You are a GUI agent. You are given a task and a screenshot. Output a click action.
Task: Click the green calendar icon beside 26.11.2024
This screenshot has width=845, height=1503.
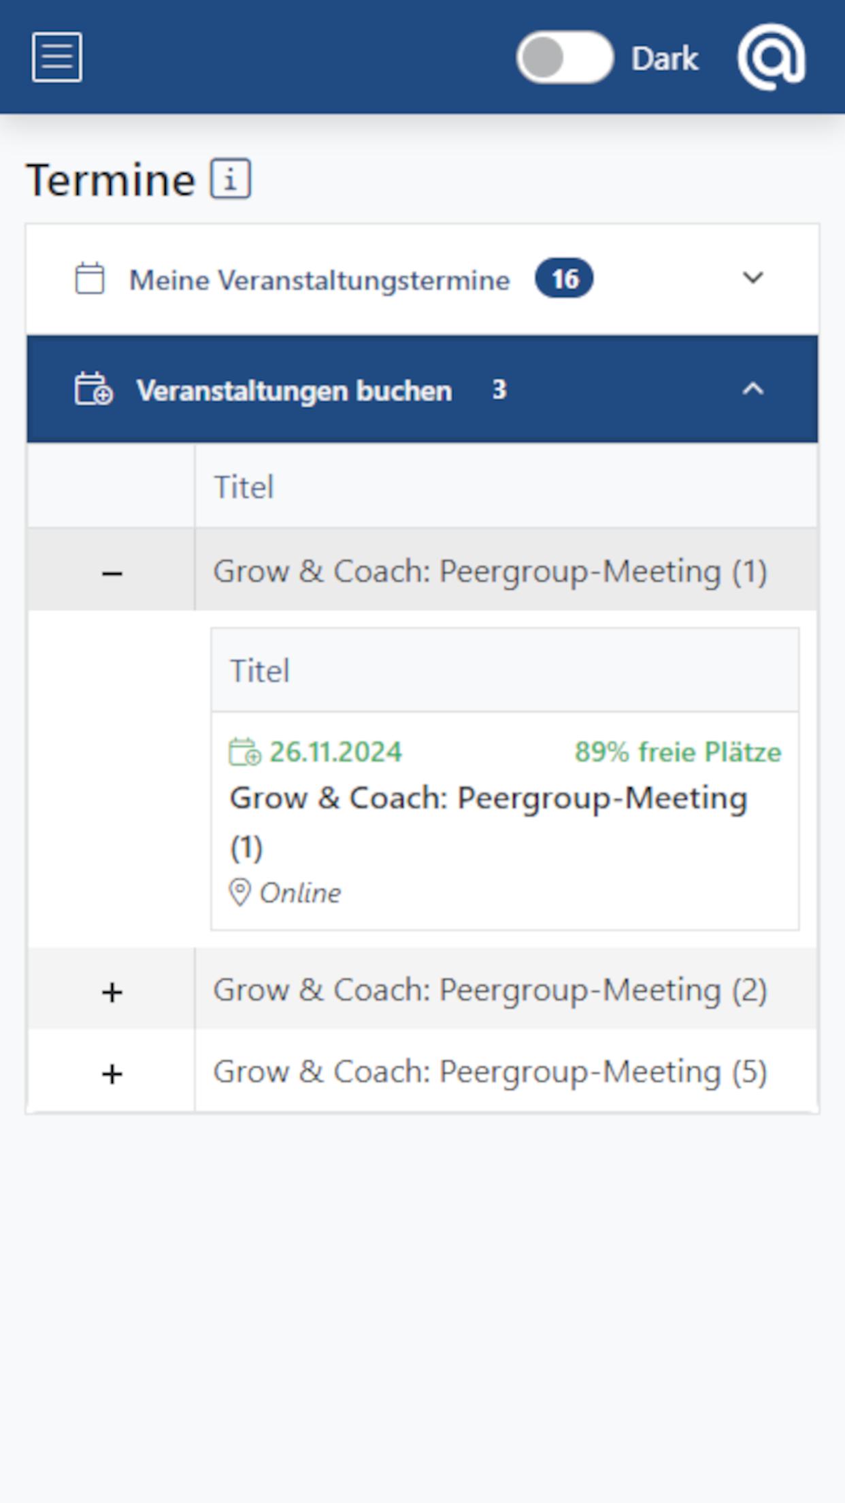(x=244, y=752)
